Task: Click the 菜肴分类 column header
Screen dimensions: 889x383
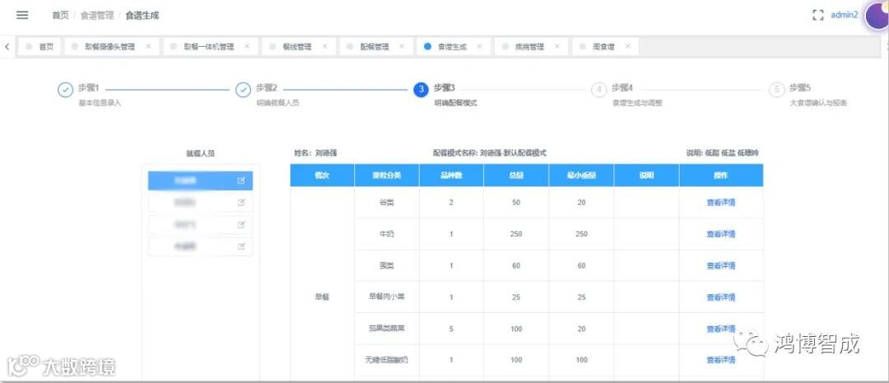Action: (x=387, y=175)
